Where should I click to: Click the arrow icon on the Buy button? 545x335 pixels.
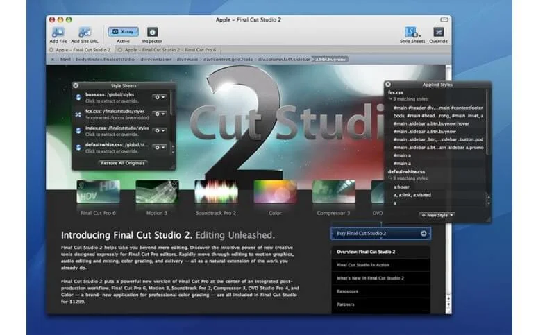click(424, 234)
